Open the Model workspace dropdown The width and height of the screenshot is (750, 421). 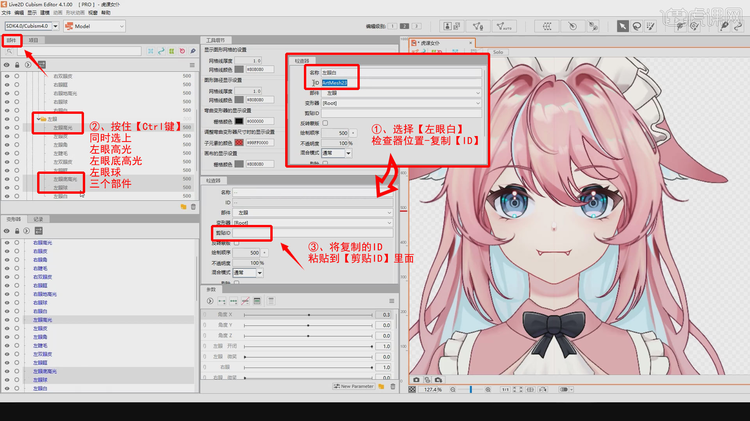click(95, 26)
